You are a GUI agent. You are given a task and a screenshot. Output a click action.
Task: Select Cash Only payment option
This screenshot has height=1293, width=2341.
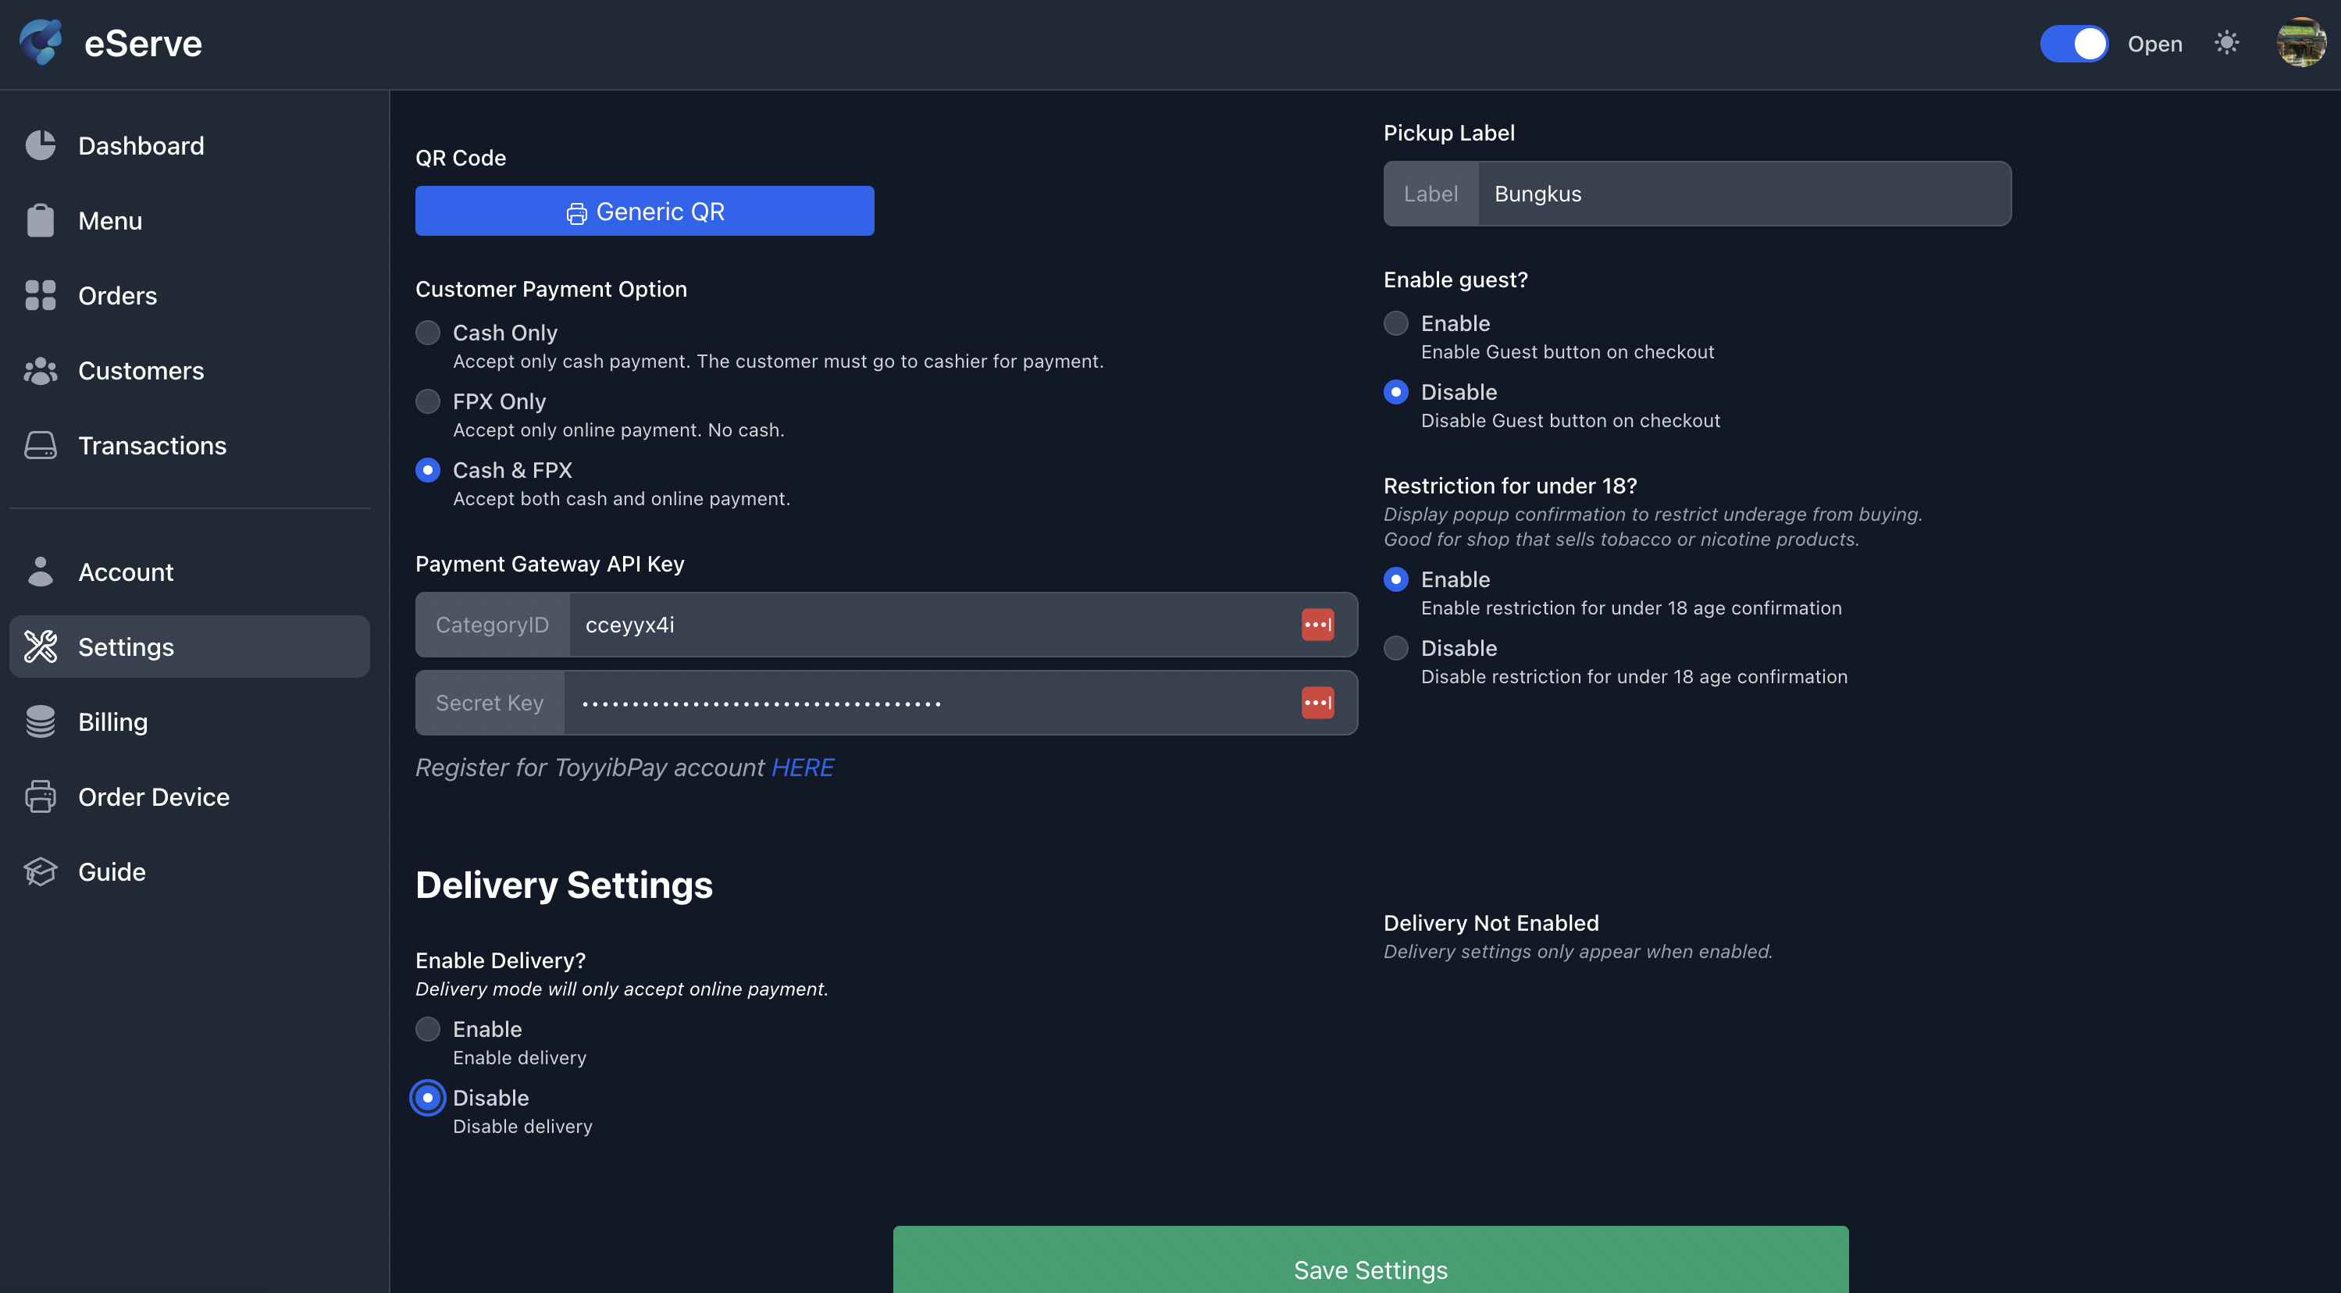tap(428, 333)
